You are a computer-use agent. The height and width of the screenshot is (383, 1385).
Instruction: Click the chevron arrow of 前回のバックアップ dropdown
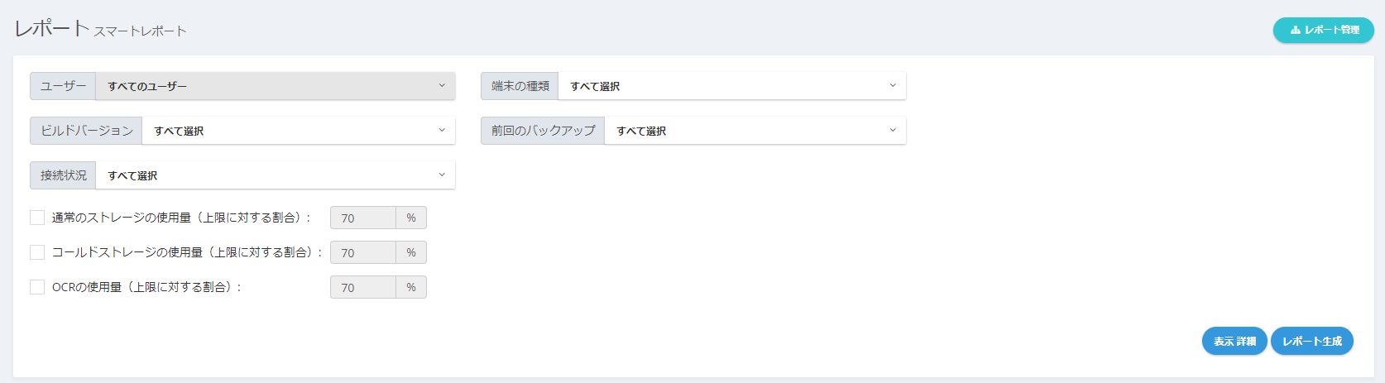(x=893, y=130)
